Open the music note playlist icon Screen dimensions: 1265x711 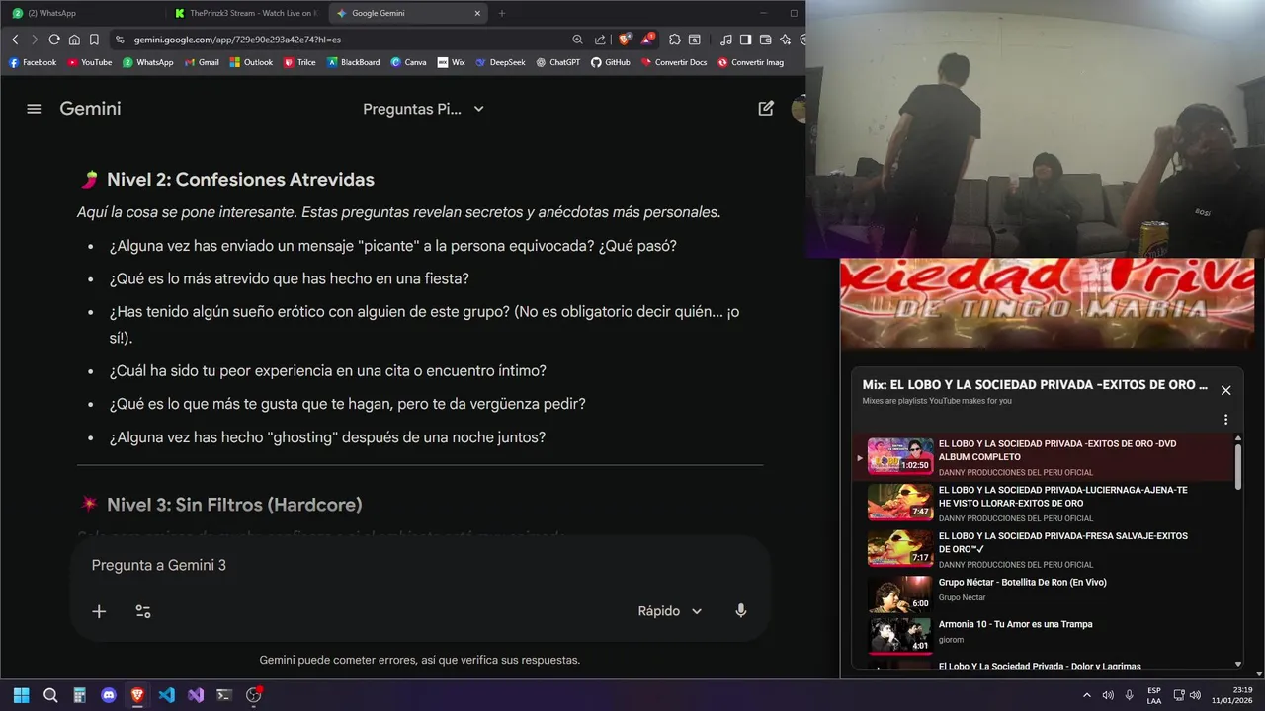[x=726, y=39]
